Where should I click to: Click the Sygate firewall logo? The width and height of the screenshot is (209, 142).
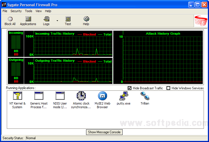coord(201,21)
